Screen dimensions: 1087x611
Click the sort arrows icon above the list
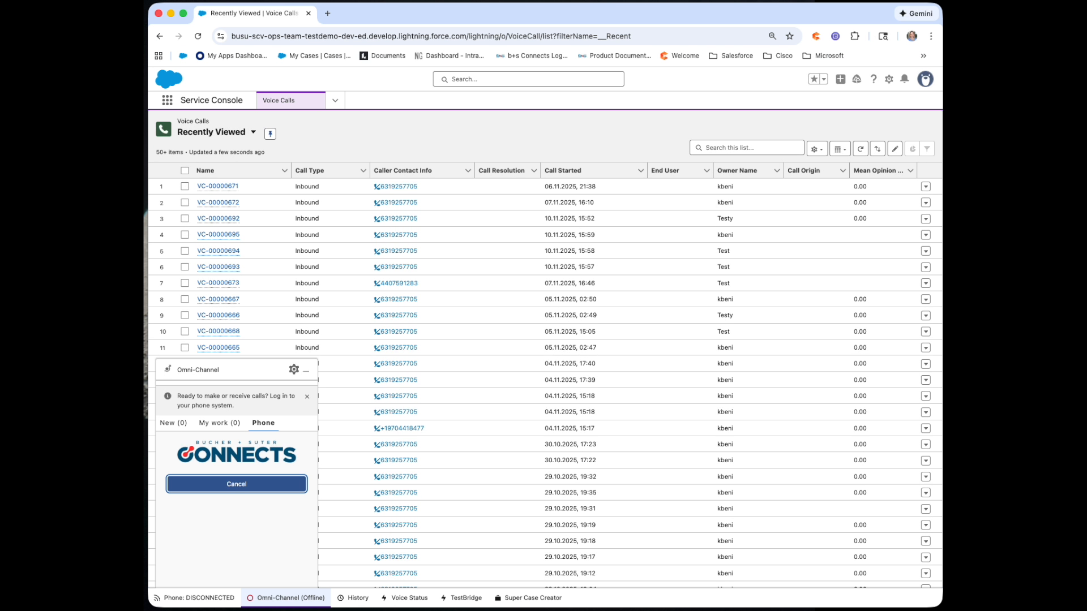click(x=878, y=148)
